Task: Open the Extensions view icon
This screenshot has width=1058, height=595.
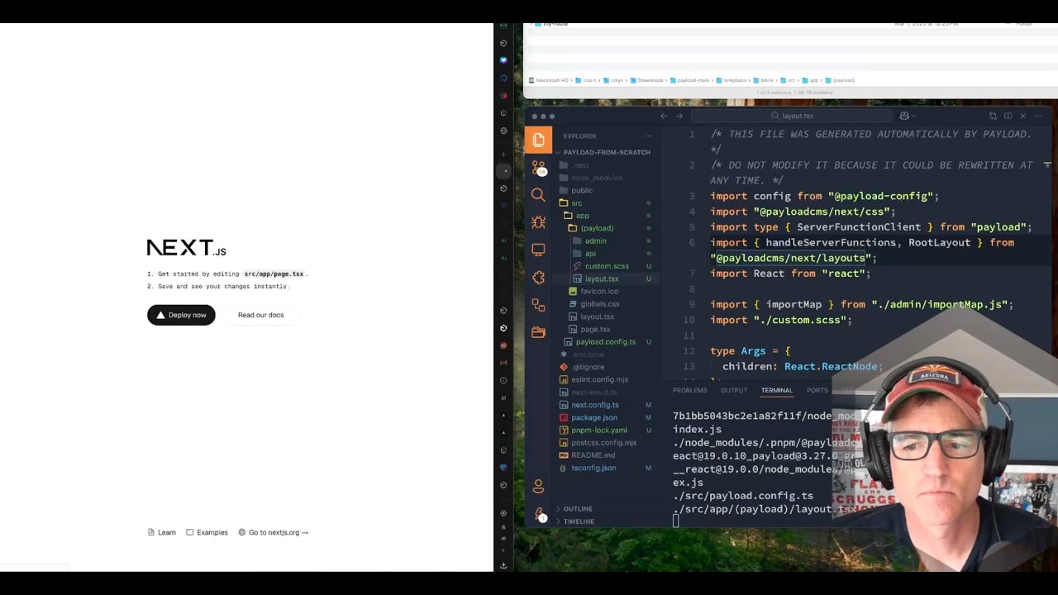Action: [x=538, y=278]
